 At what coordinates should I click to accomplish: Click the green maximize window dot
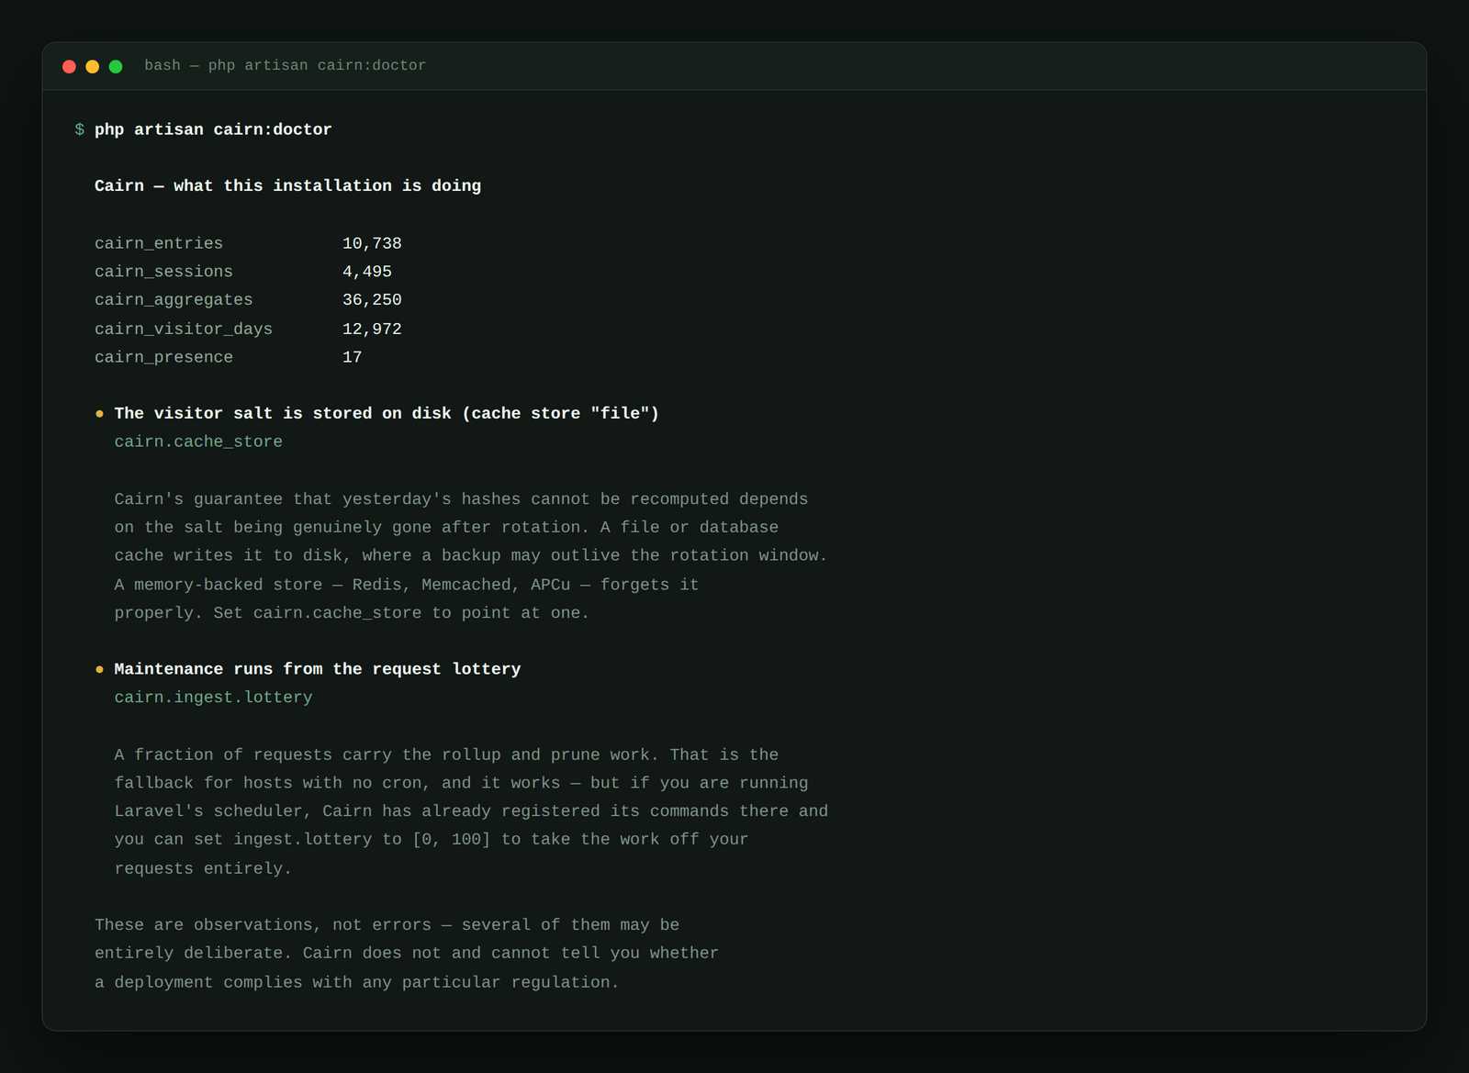[x=116, y=66]
